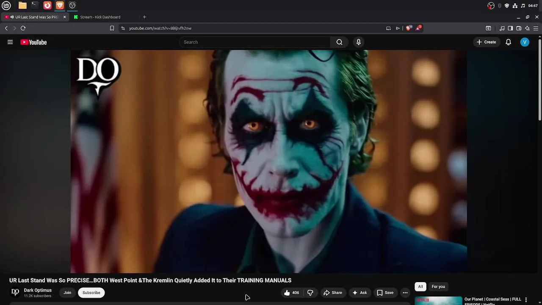Click the OBS recording tray icon
The width and height of the screenshot is (542, 305).
click(x=491, y=6)
